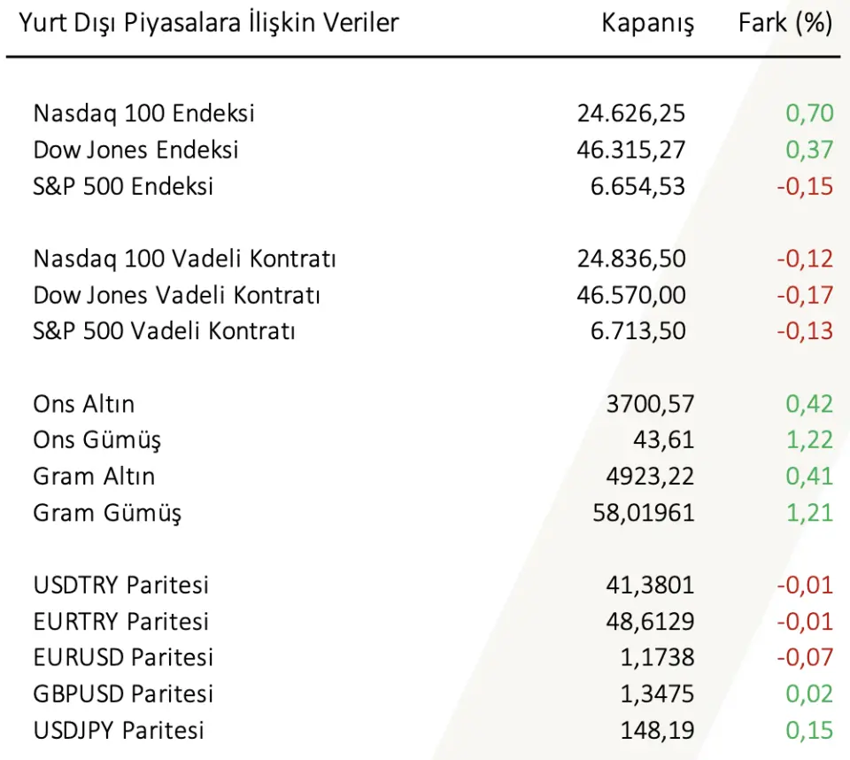
Task: Click Dow Jones Vadeli Kontratı value 46.570,00
Action: click(631, 295)
